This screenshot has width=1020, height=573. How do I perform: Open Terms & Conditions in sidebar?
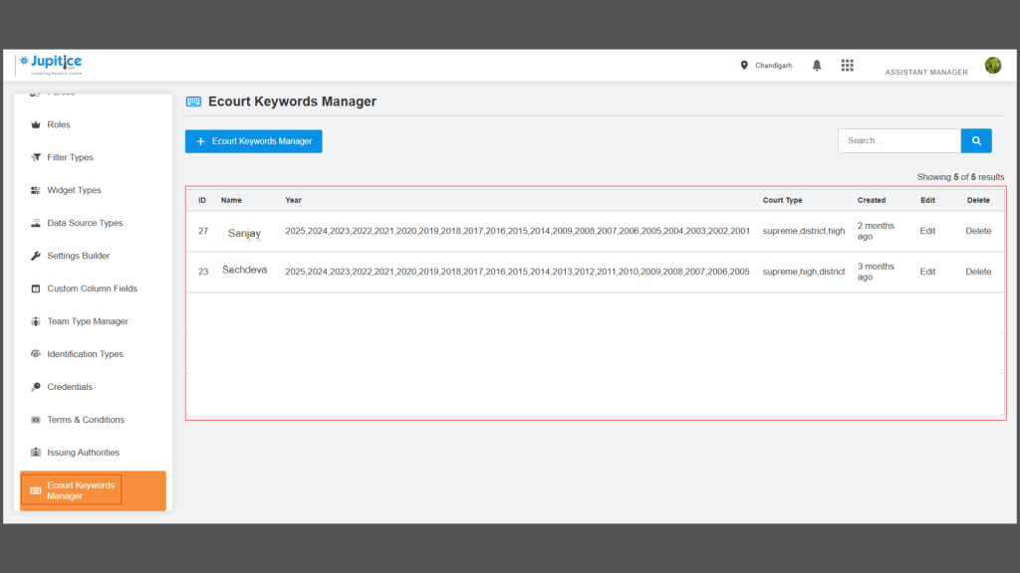[85, 420]
